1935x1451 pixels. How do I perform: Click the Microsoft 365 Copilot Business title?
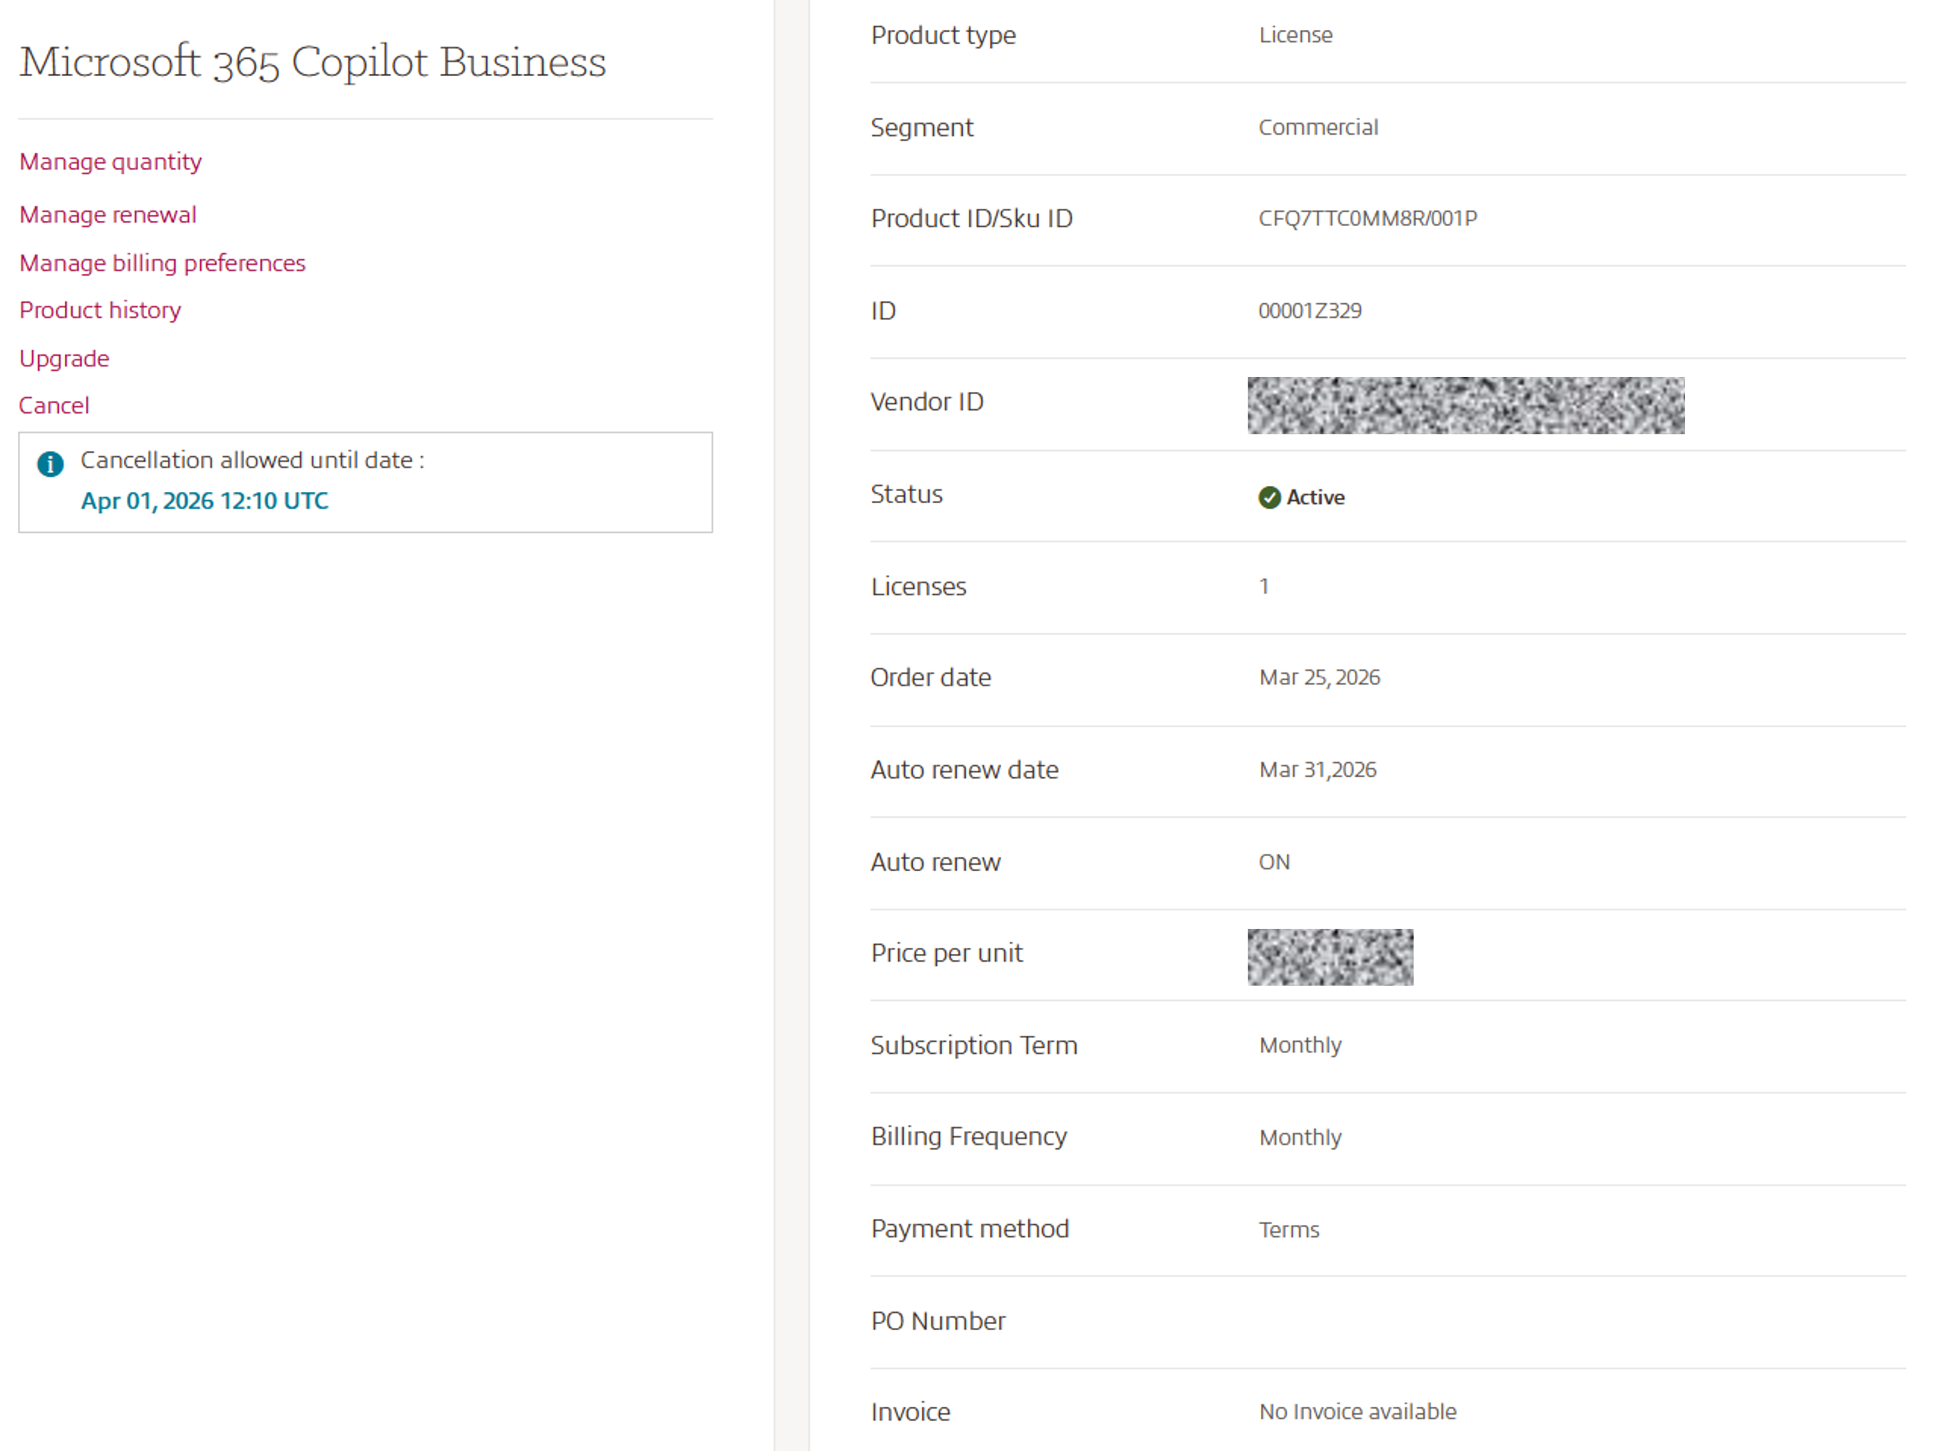pos(313,61)
